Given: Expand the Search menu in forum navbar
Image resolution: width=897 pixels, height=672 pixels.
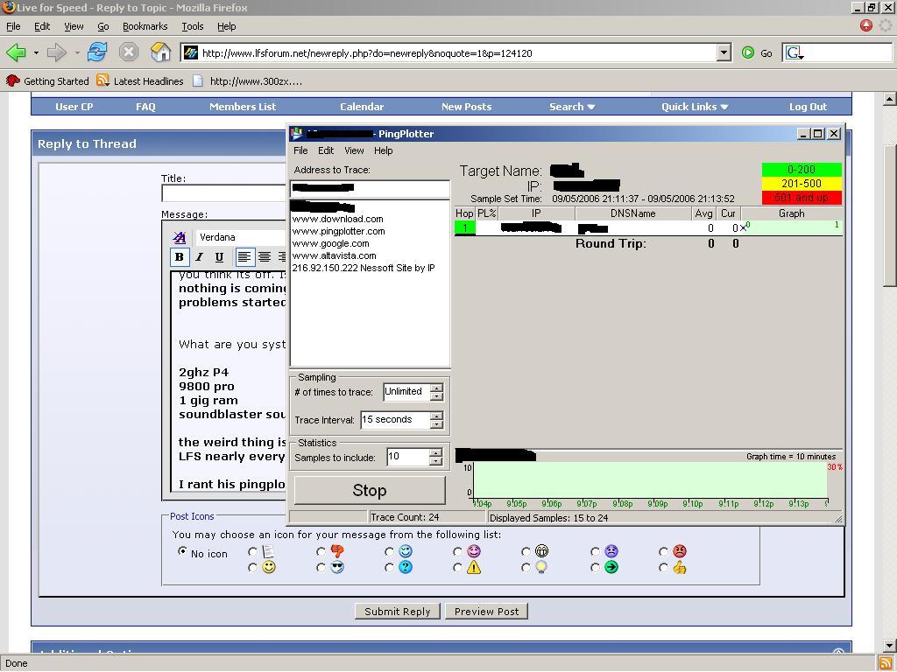Looking at the screenshot, I should [x=572, y=107].
